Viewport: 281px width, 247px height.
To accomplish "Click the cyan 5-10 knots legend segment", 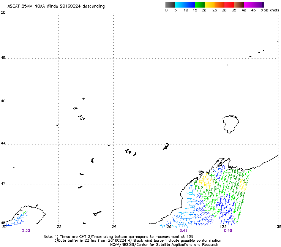I will pos(180,5).
